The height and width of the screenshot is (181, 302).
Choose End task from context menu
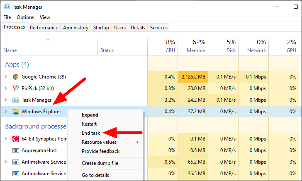pos(91,133)
